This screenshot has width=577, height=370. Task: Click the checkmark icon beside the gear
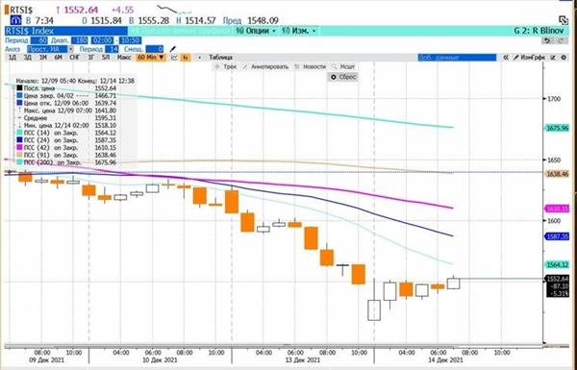553,58
